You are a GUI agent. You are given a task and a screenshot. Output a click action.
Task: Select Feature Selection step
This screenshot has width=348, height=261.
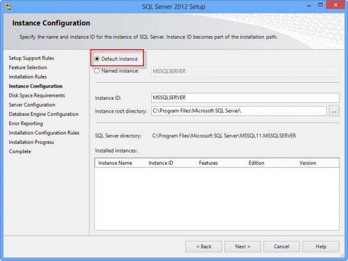[x=28, y=67]
